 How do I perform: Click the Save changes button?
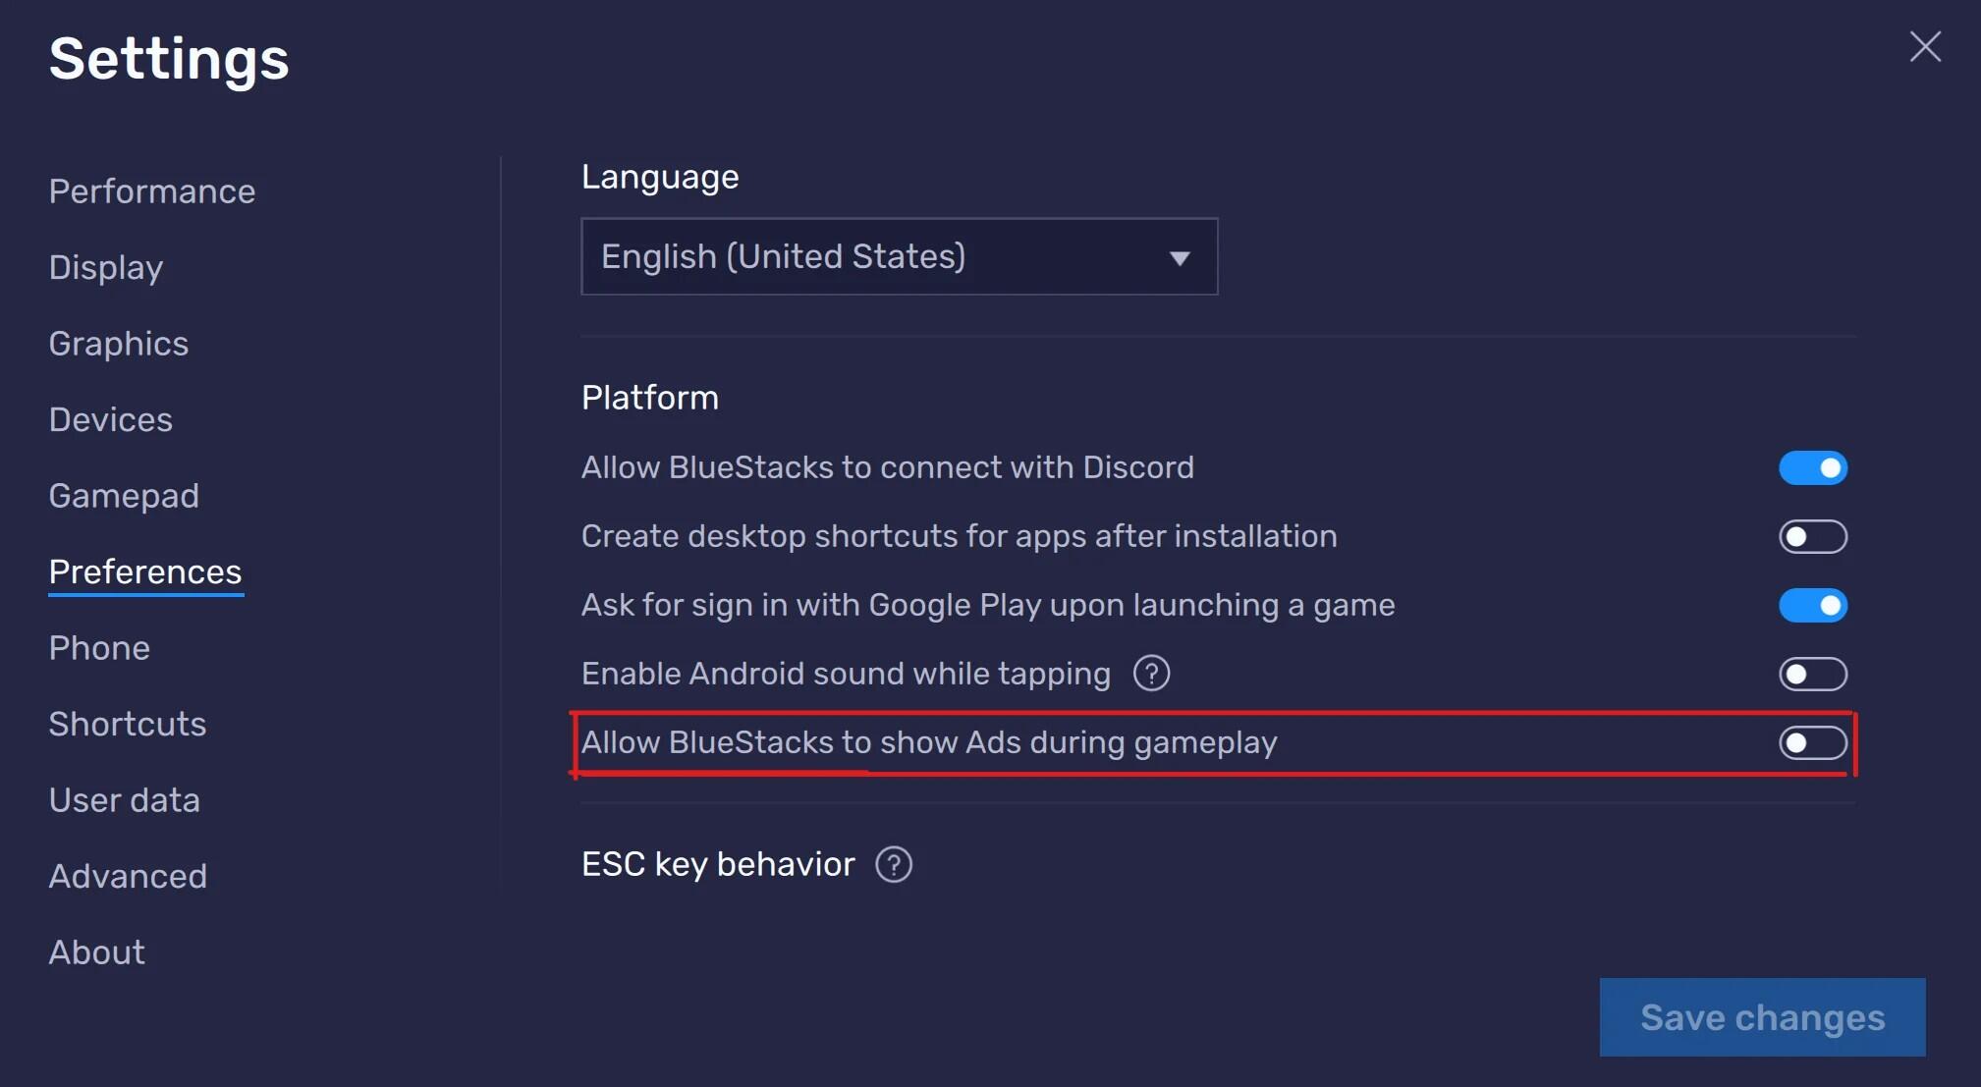(x=1762, y=1017)
